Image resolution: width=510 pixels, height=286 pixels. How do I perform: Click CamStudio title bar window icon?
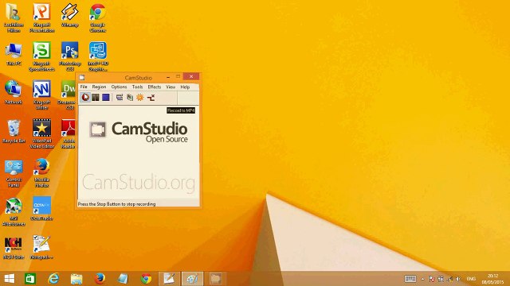(x=82, y=78)
